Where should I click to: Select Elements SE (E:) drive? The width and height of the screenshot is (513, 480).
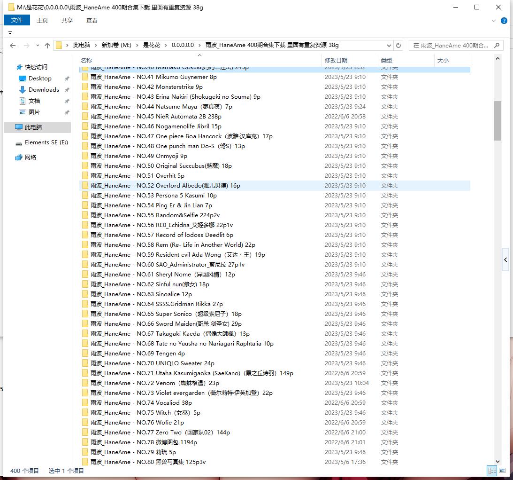tap(46, 142)
